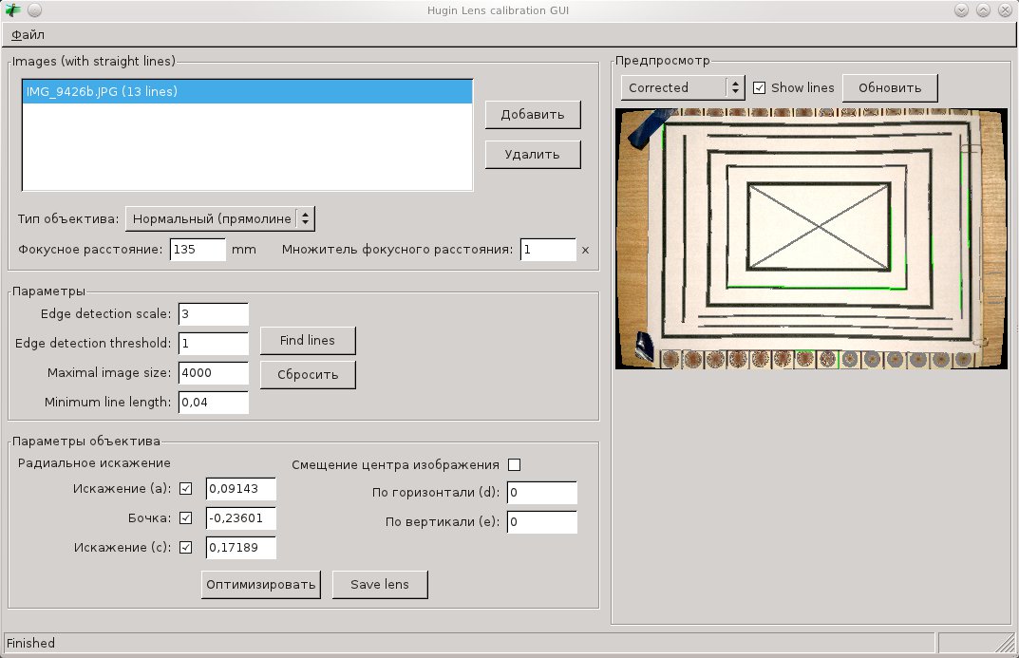Toggle the Искажение (c) checkbox

[x=185, y=547]
